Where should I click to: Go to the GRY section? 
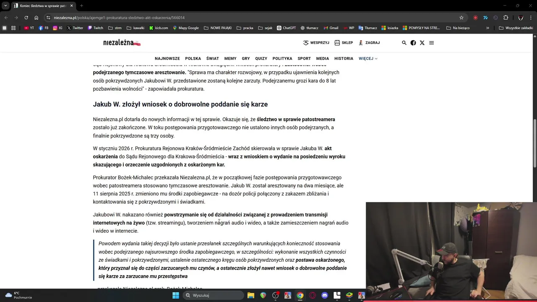pyautogui.click(x=246, y=58)
